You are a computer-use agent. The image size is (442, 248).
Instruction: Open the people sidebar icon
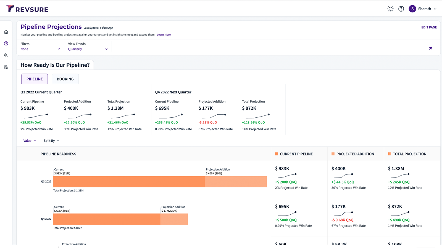pos(6,55)
